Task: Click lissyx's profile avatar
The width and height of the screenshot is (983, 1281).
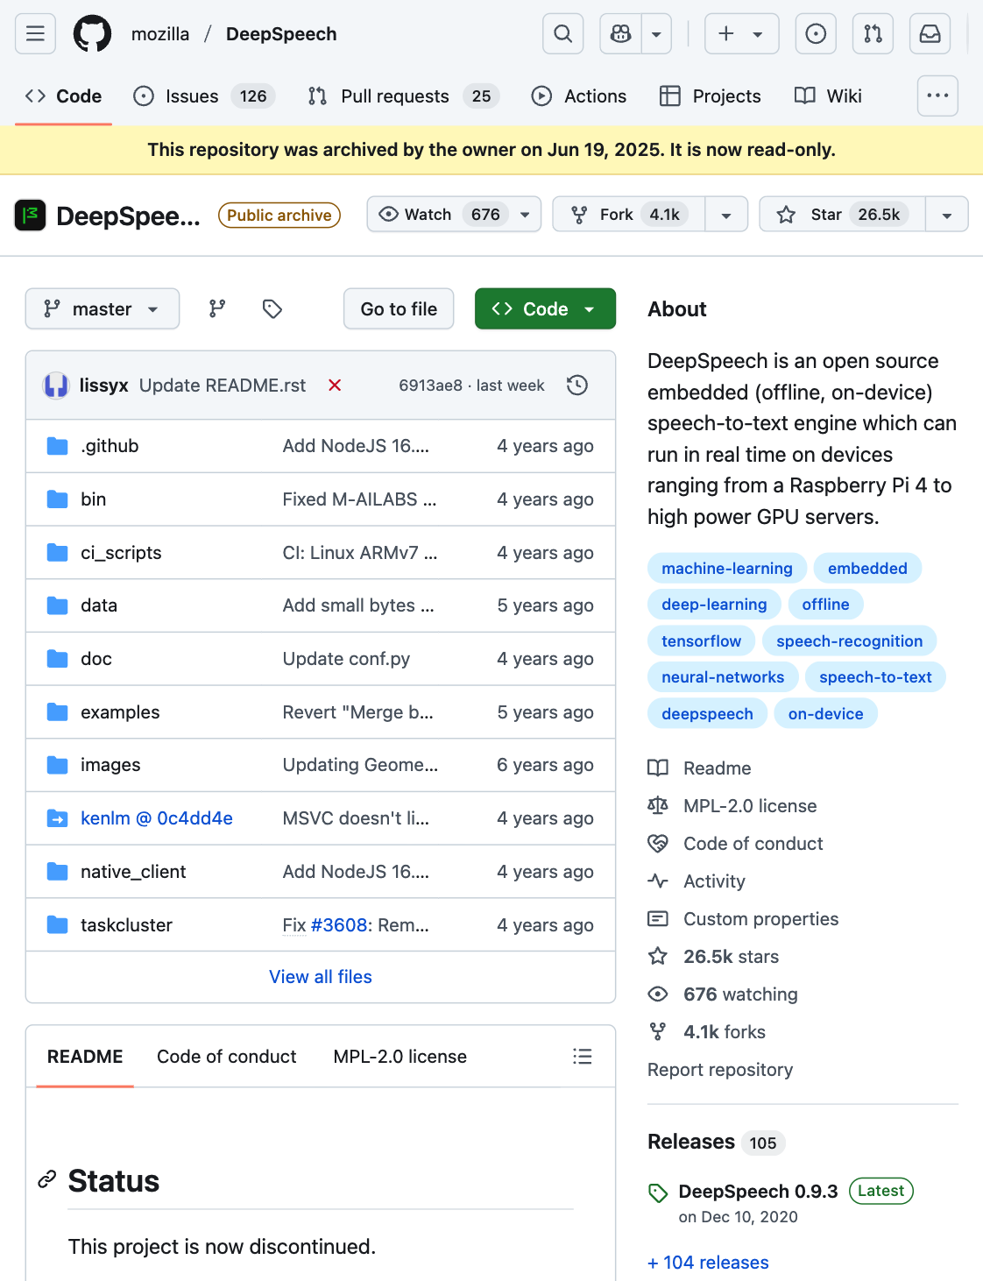Action: (55, 385)
